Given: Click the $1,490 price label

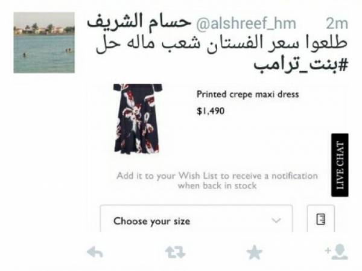Looking at the screenshot, I should pos(211,111).
